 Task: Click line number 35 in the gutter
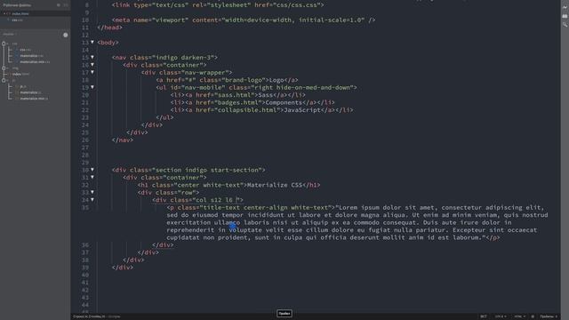(85, 207)
